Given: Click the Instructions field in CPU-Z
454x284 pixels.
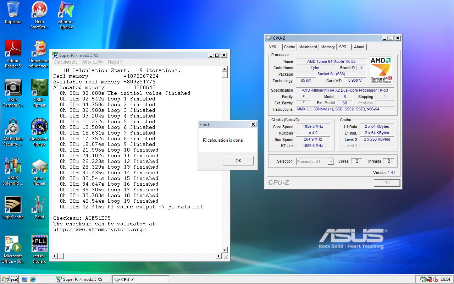Looking at the screenshot, I should 345,109.
